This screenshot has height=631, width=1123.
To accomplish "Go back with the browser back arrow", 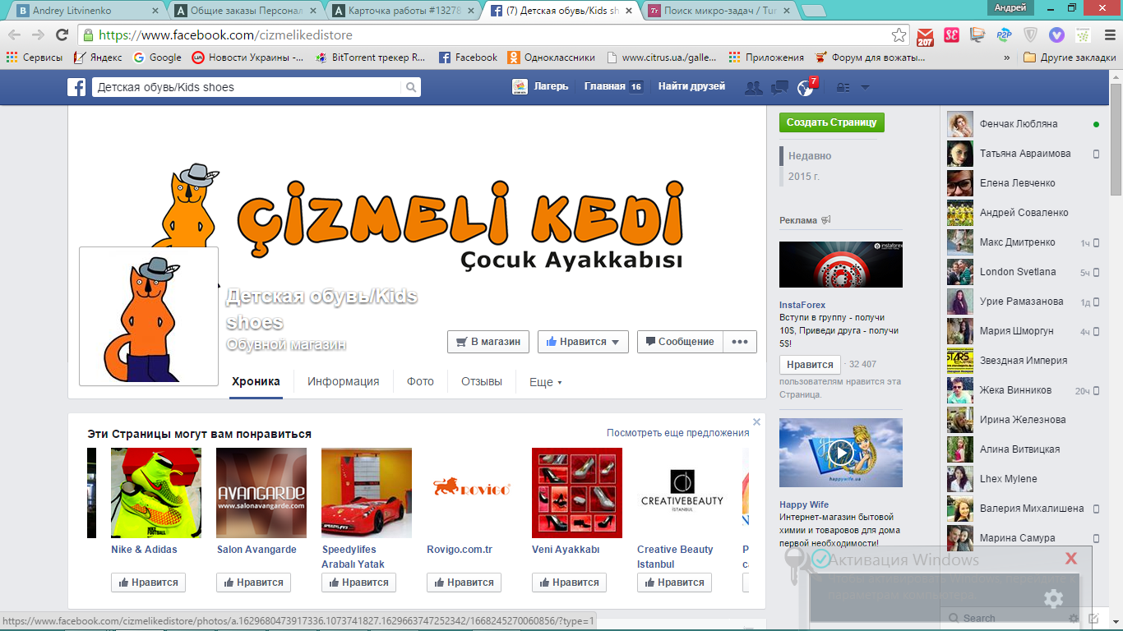I will tap(15, 35).
